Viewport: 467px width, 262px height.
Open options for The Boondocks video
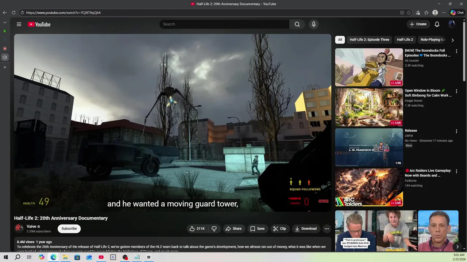(x=456, y=51)
